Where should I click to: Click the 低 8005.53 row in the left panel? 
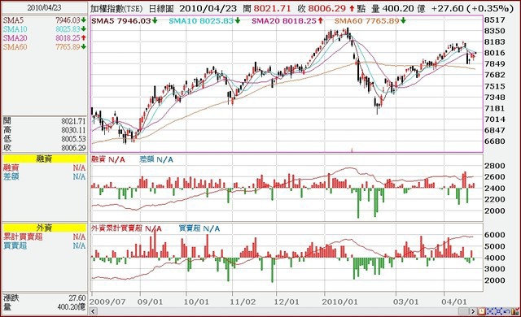(44, 139)
